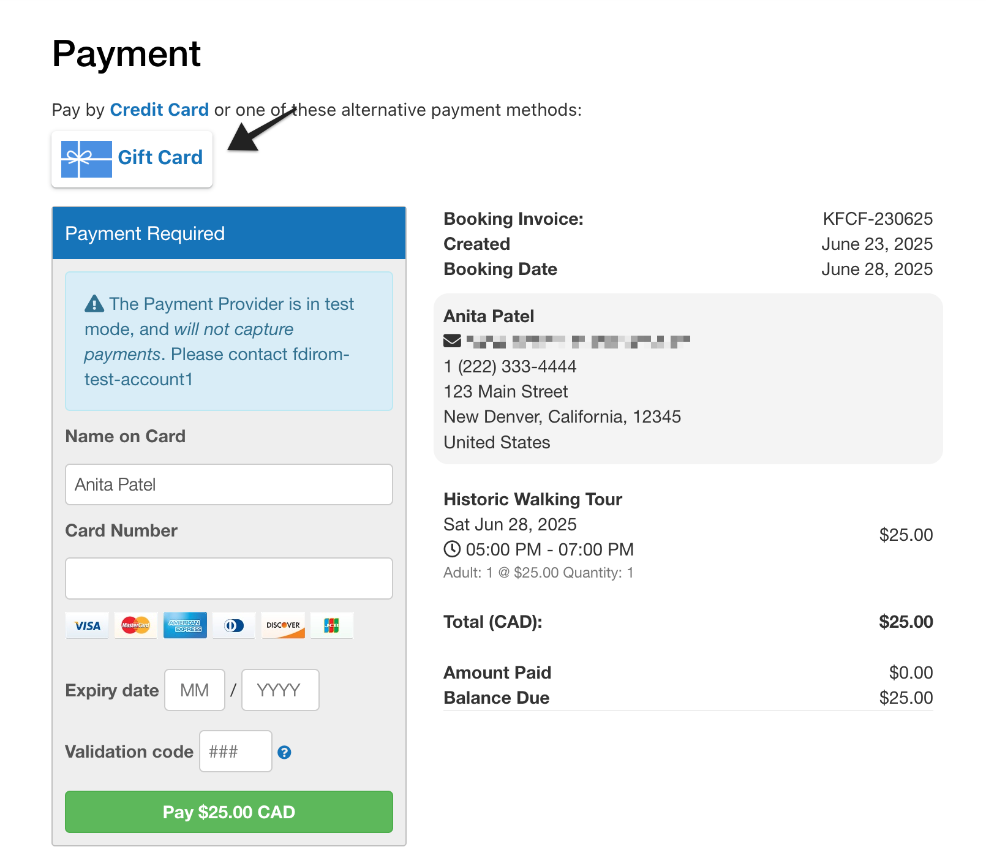Click the Credit Card payment link

[x=159, y=110]
